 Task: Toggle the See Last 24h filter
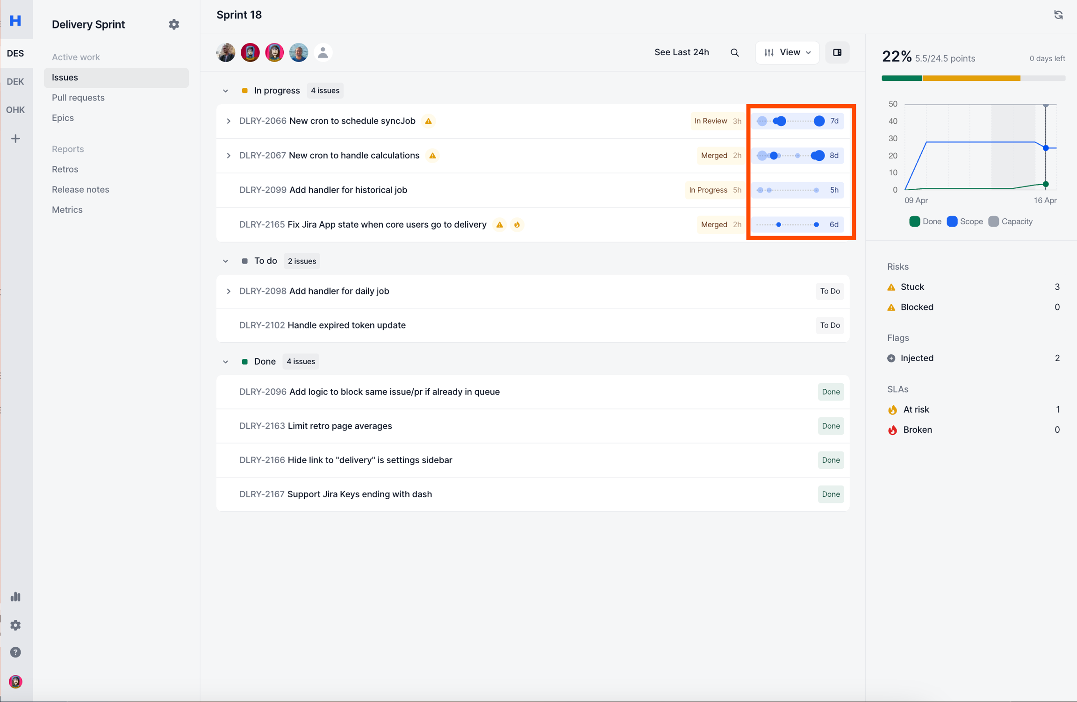681,52
